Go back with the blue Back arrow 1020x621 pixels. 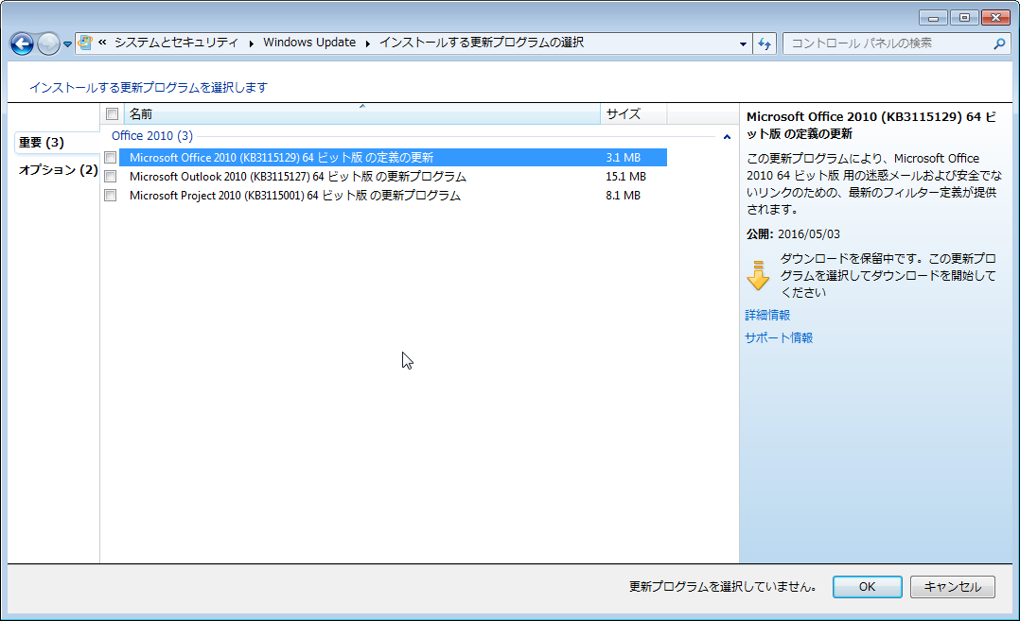tap(22, 43)
